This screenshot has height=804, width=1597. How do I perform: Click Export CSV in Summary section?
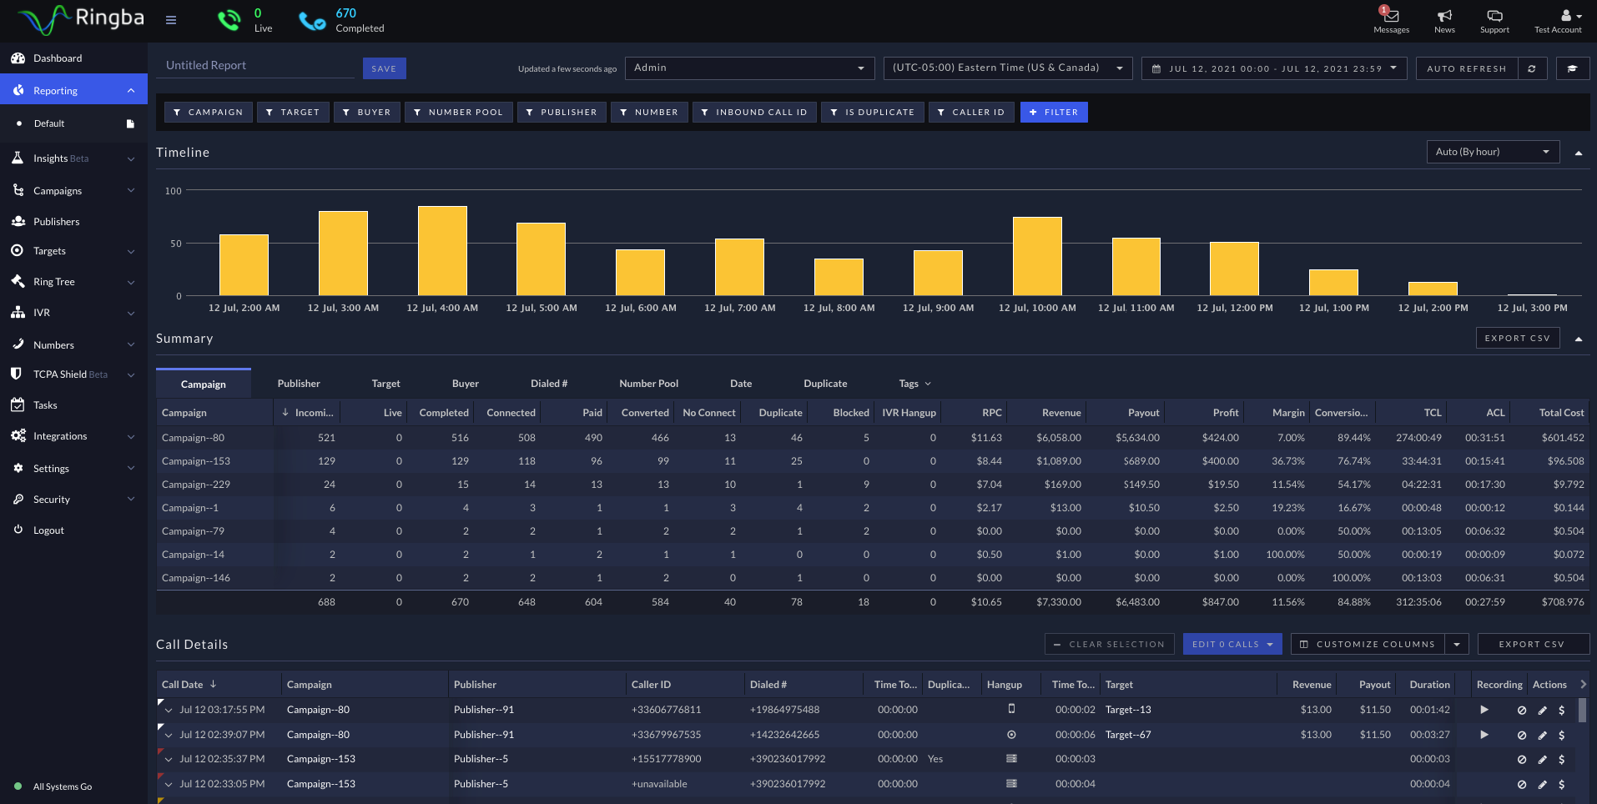tap(1517, 338)
